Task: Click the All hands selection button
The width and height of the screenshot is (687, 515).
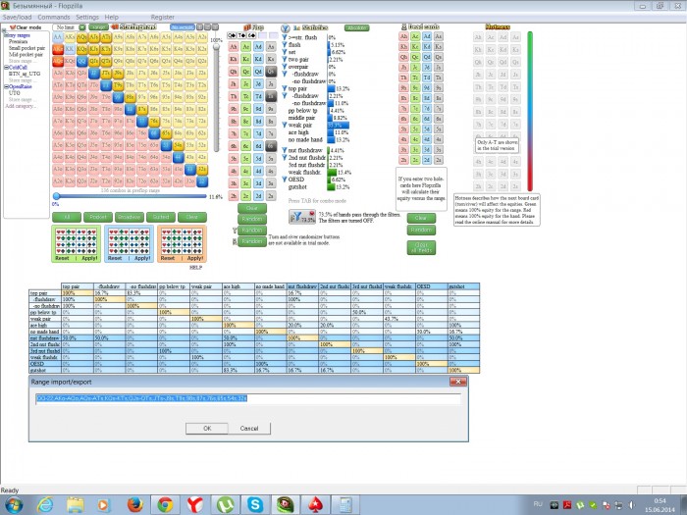Action: (67, 217)
